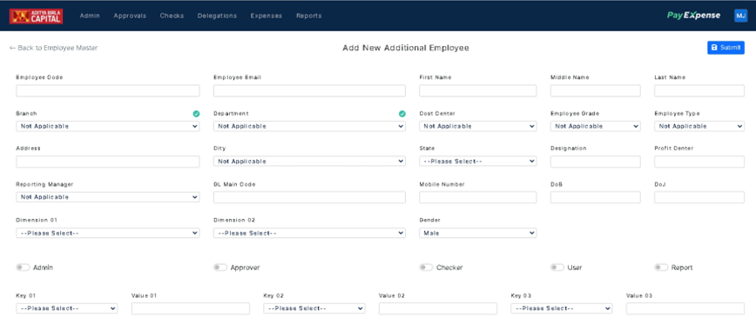The width and height of the screenshot is (756, 324).
Task: Click the green checkmark beside Branch
Action: (196, 114)
